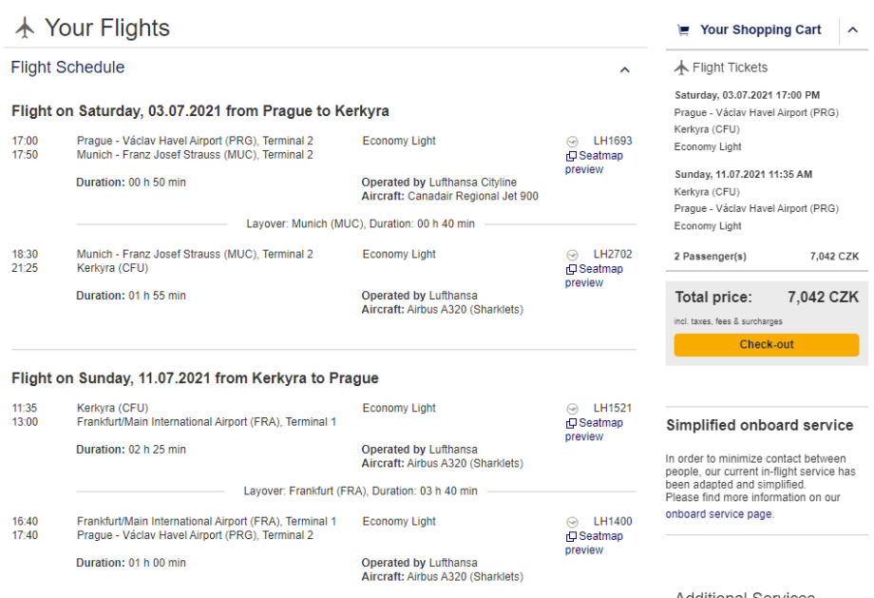
Task: Click the Simplified onboard service heading
Action: point(759,425)
